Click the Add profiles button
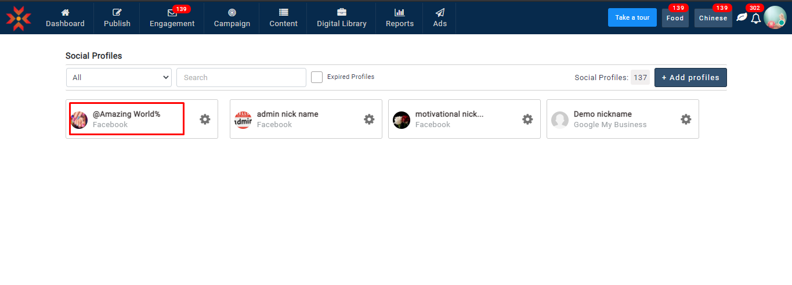The image size is (792, 285). 690,77
